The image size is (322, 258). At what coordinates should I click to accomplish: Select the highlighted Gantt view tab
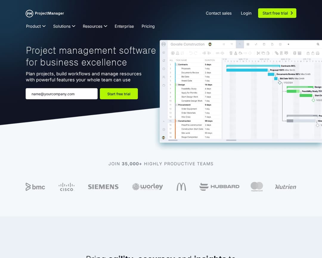tap(240, 44)
